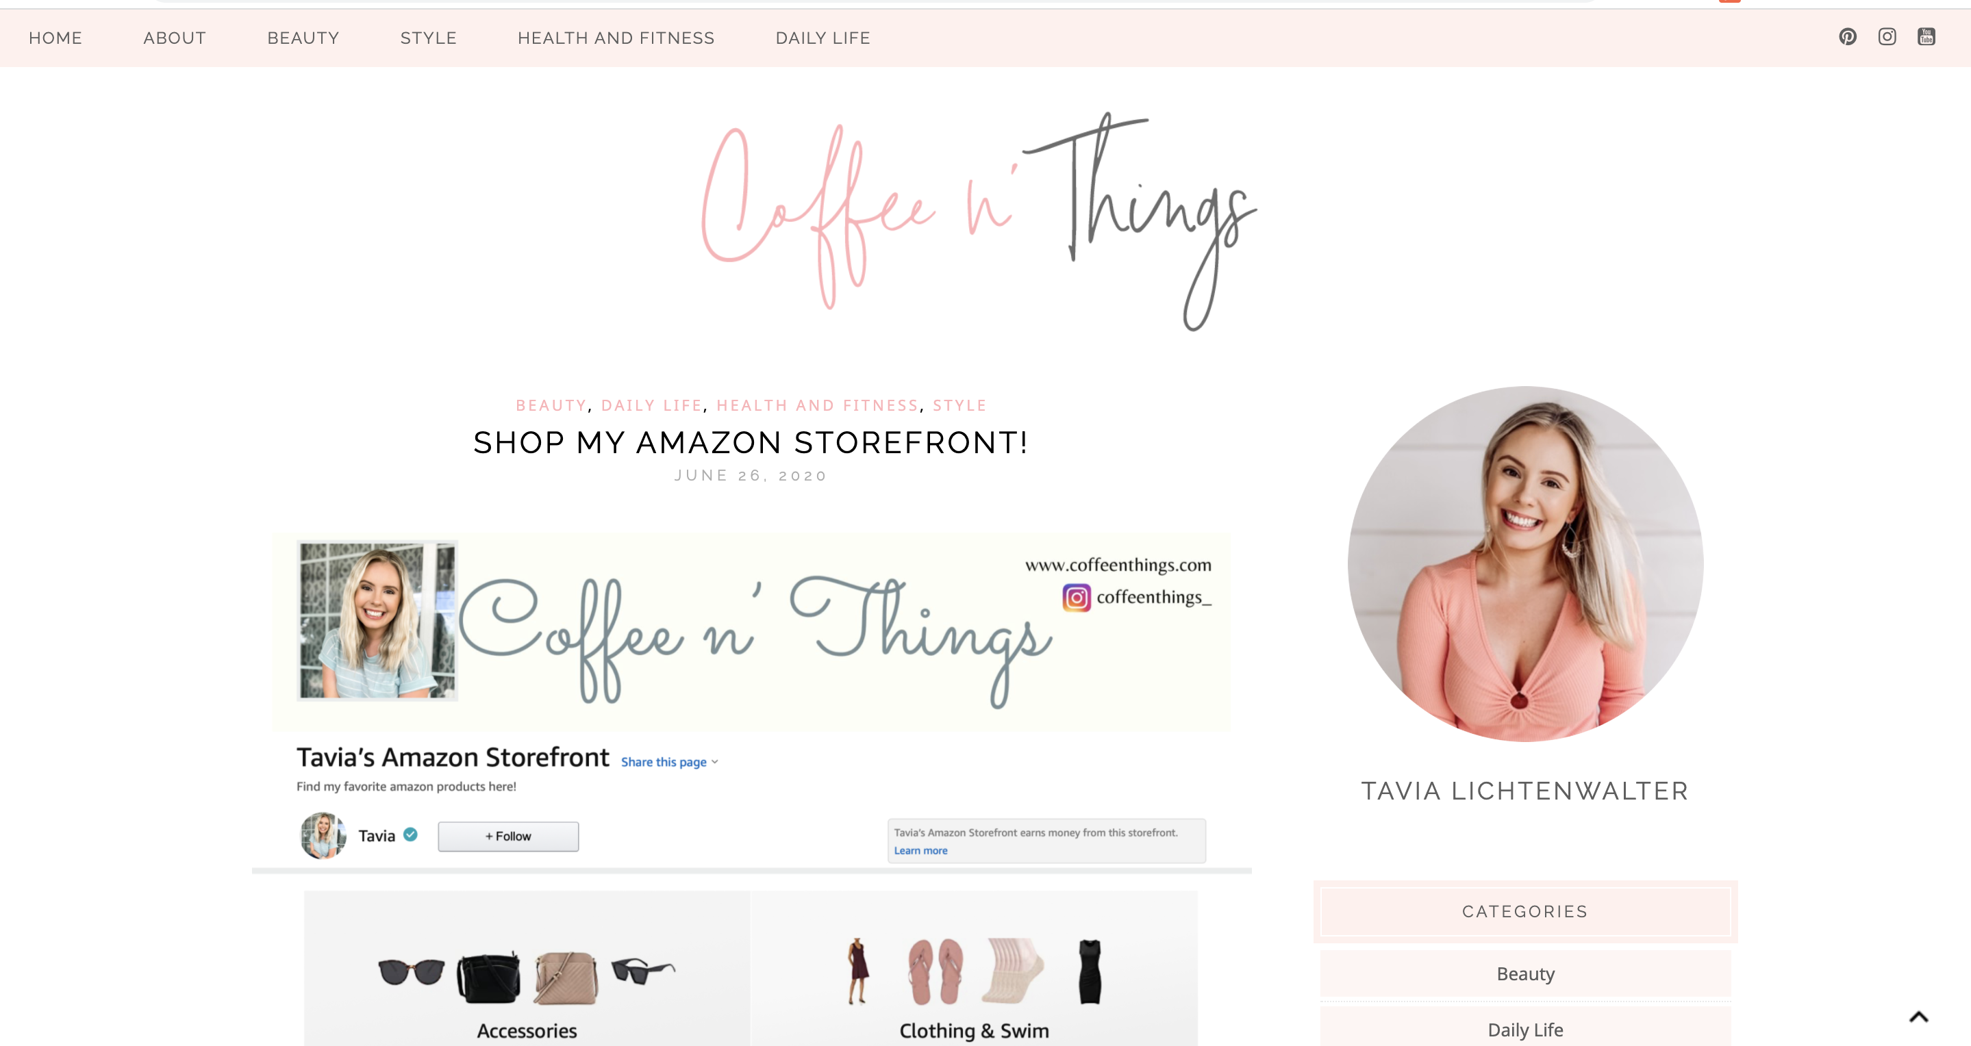This screenshot has width=1971, height=1046.
Task: Open the Style category tag above title
Action: pyautogui.click(x=959, y=405)
